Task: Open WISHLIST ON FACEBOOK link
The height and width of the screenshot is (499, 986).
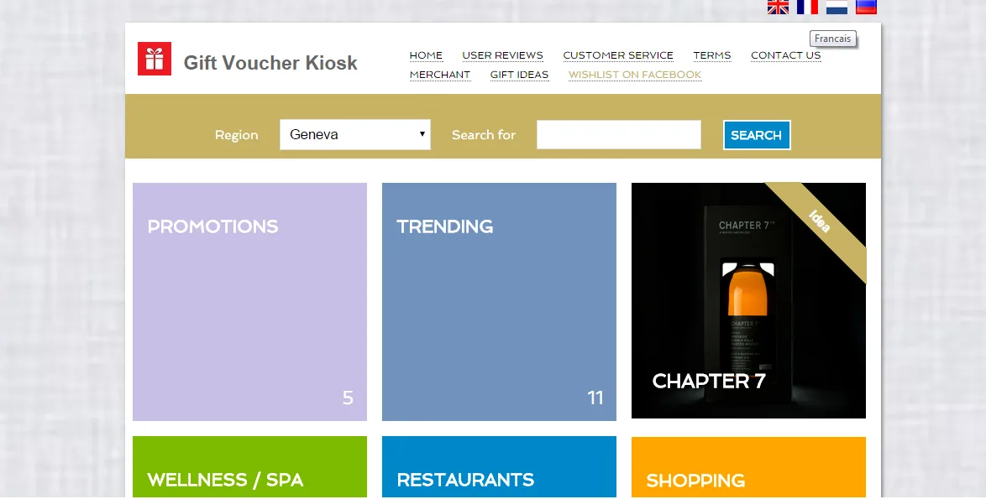Action: [x=635, y=75]
